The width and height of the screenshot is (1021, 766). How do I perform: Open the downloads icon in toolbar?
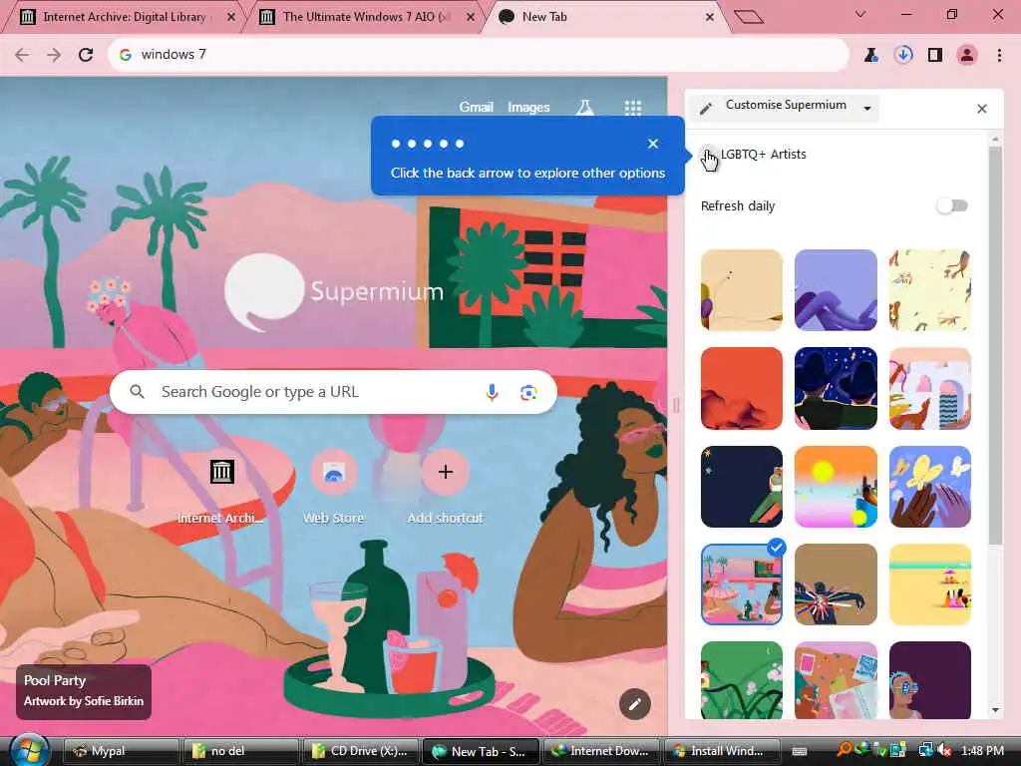tap(903, 55)
